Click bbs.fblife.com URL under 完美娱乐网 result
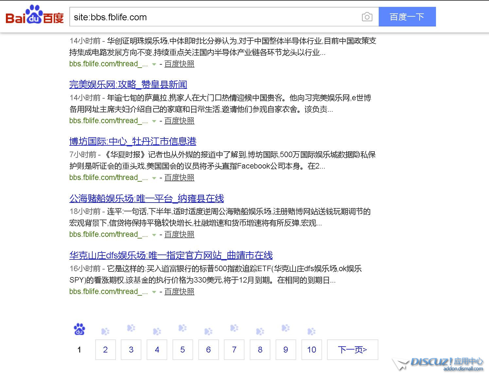489x377 pixels. [109, 121]
